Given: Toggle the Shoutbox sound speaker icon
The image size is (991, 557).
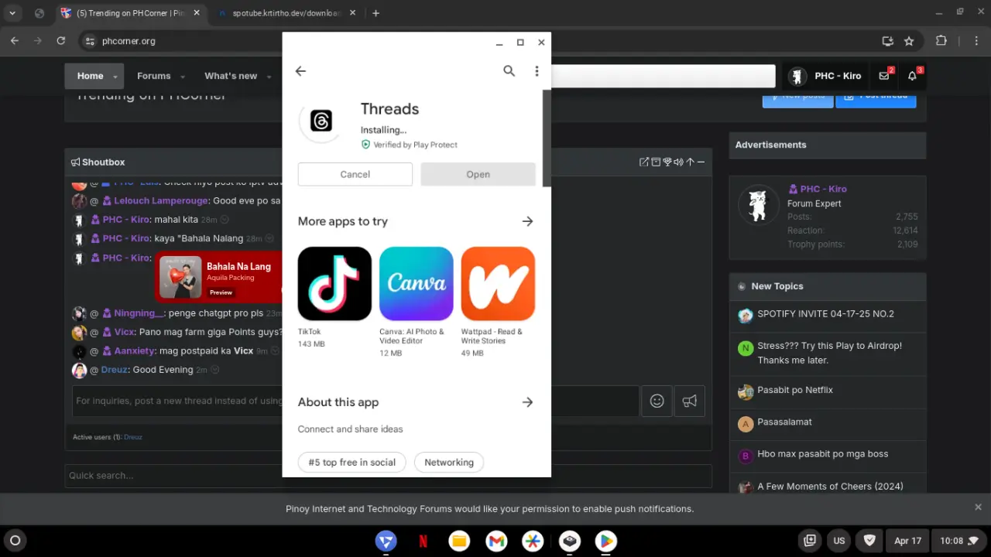Looking at the screenshot, I should pyautogui.click(x=678, y=162).
